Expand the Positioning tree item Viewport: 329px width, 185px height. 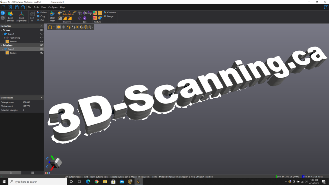click(x=4, y=38)
